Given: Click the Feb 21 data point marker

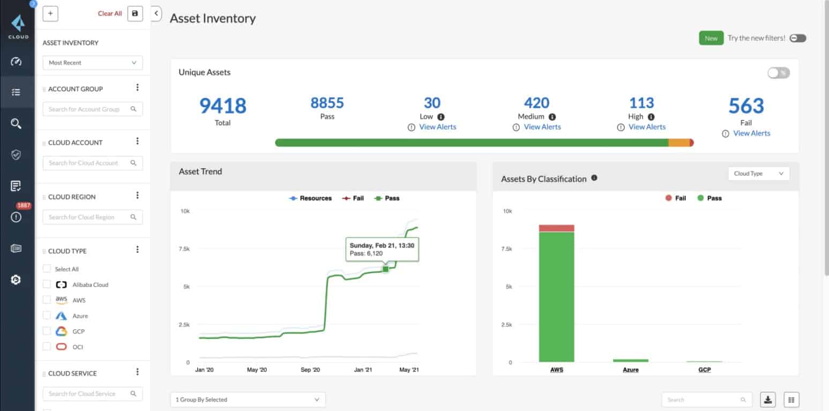Looking at the screenshot, I should click(385, 269).
